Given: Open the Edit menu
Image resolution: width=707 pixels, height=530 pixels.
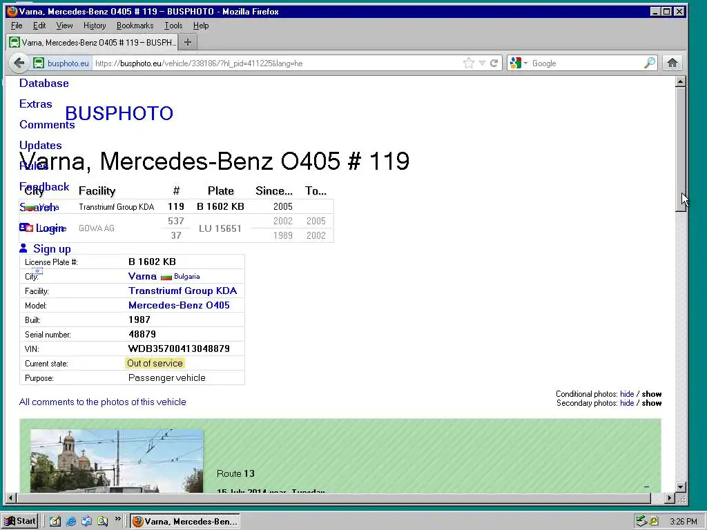Looking at the screenshot, I should point(39,26).
